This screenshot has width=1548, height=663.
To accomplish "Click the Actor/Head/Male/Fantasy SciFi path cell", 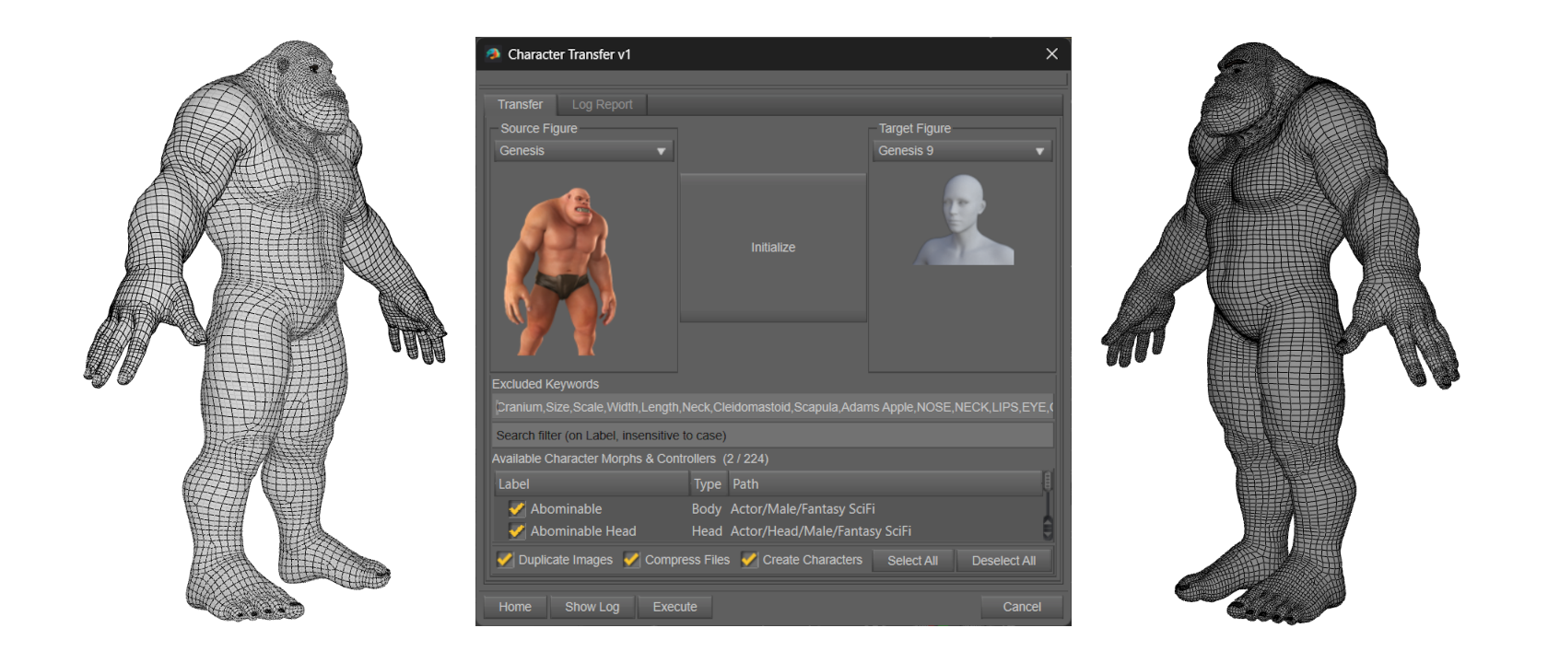I will click(x=821, y=531).
